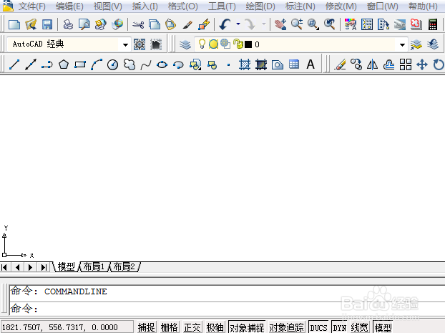Toggle 线宽 lineweight display
This screenshot has height=333, width=445.
359,327
